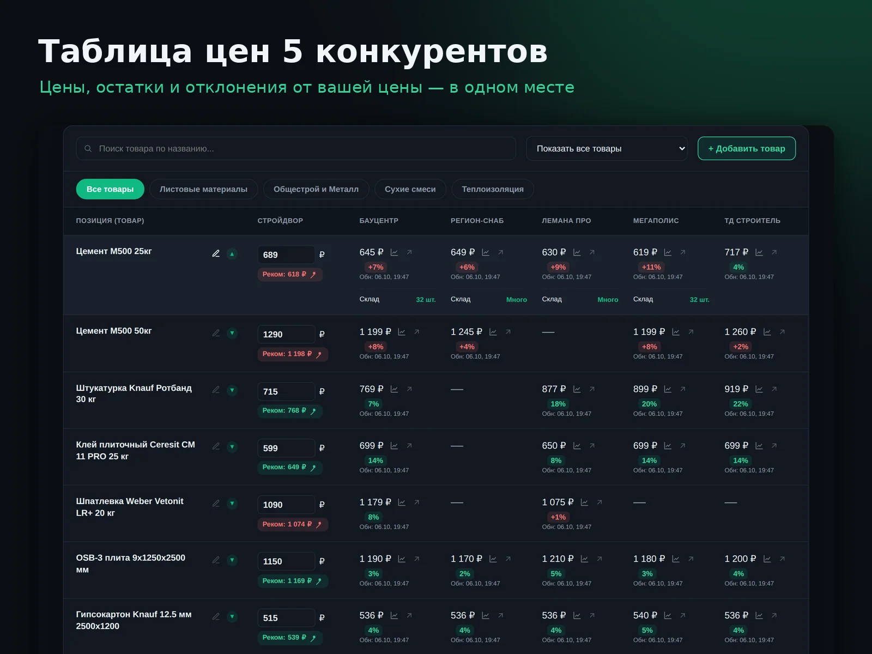
Task: Collapse the Цемент М500 25кг row
Action: coord(232,254)
